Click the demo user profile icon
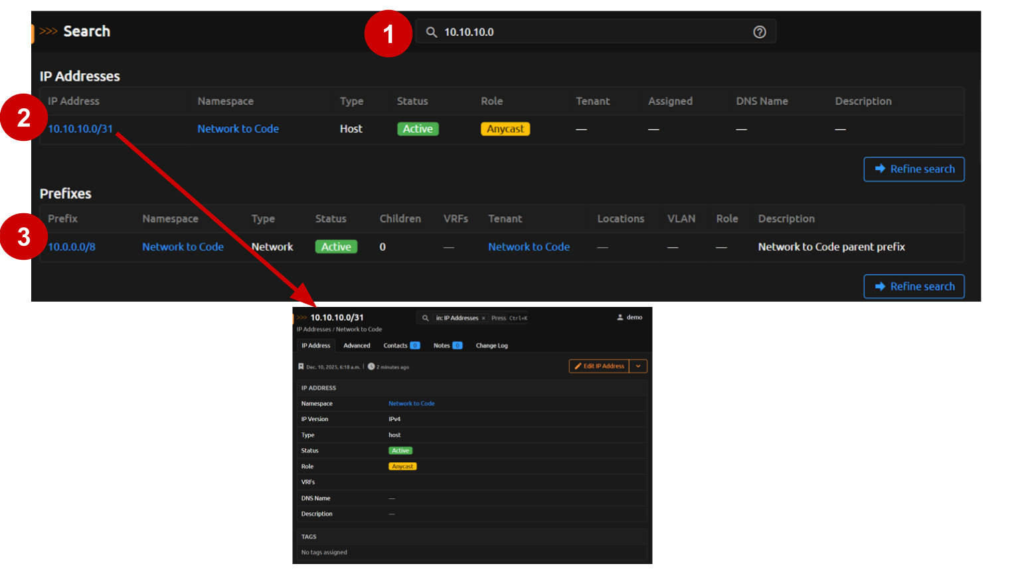 pos(620,318)
